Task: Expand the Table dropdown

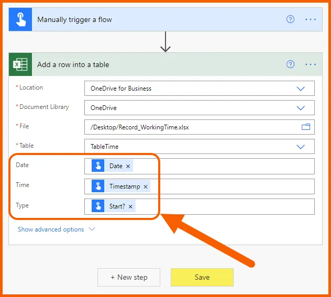Action: 301,147
